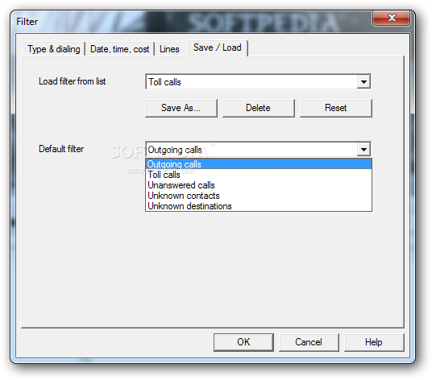Open the Date, time, cost tab

pyautogui.click(x=119, y=49)
